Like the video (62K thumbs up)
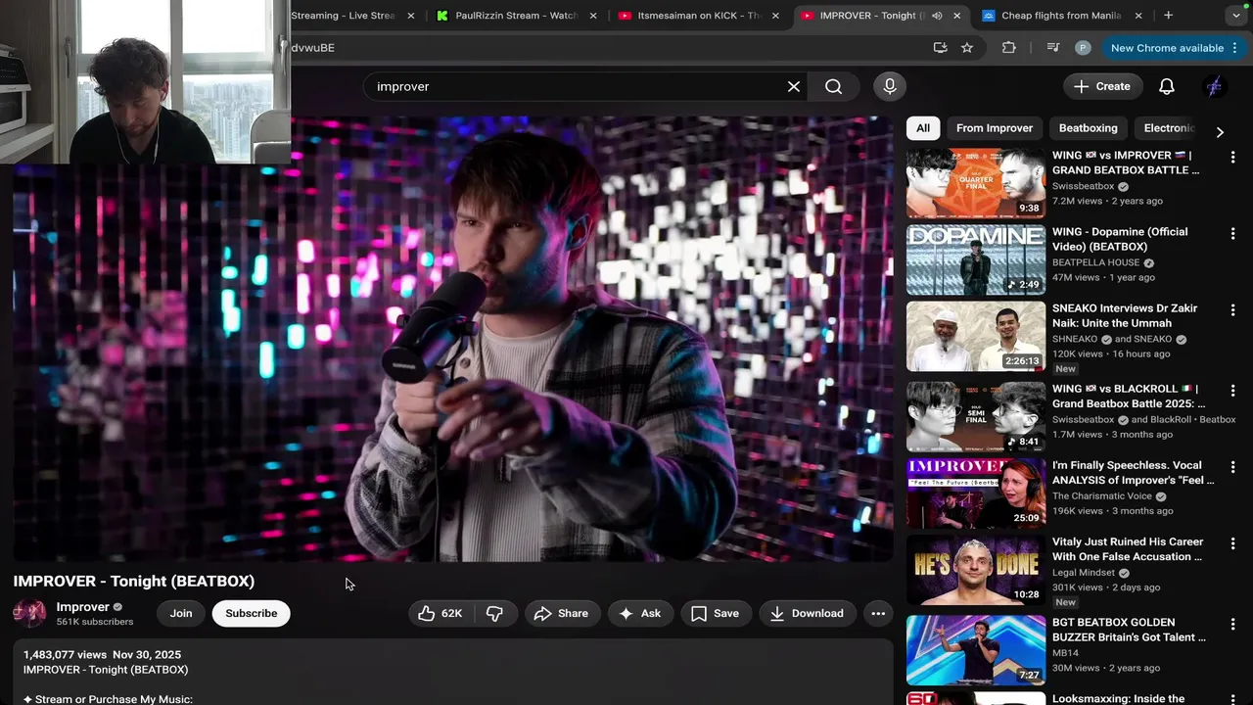 click(440, 613)
